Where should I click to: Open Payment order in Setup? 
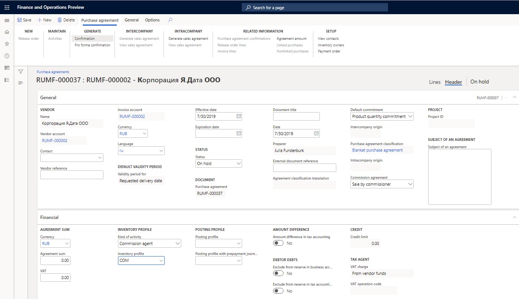[x=329, y=51]
